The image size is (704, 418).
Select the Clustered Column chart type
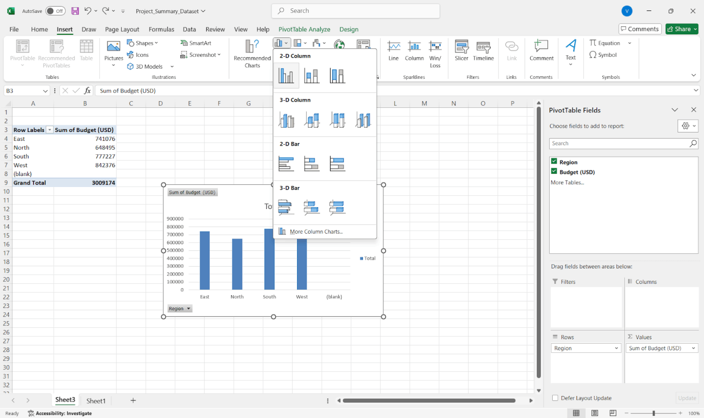[x=286, y=75]
